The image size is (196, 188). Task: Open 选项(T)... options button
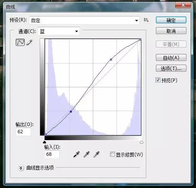point(171,68)
